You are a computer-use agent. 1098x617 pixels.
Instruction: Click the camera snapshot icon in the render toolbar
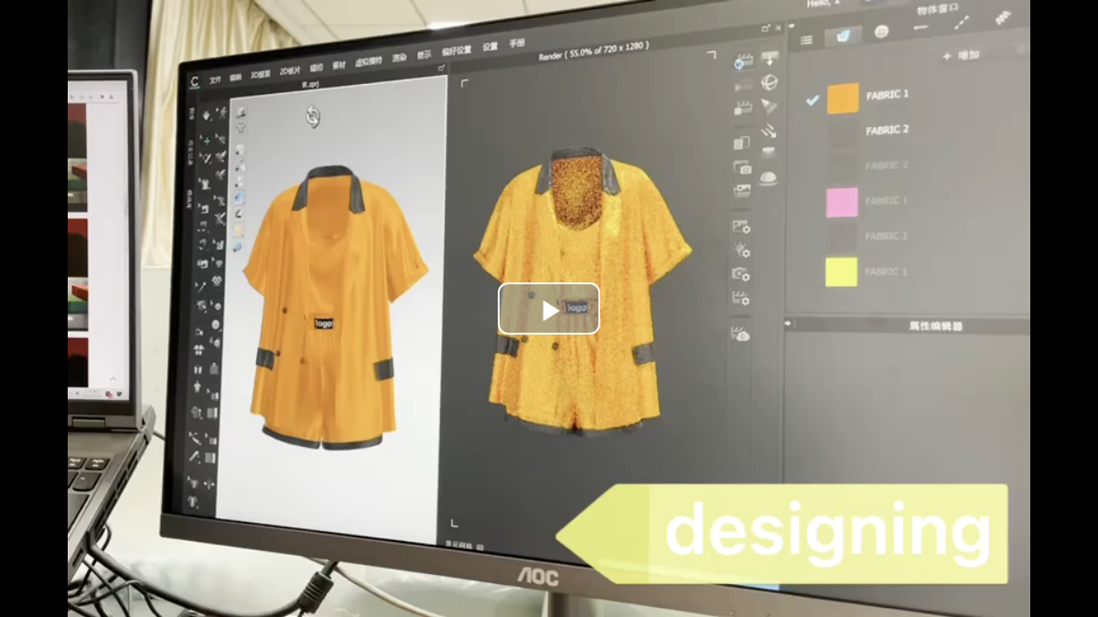(742, 167)
